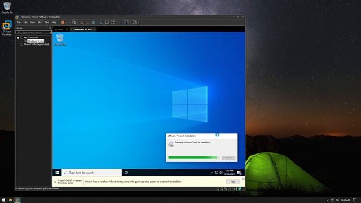
Task: Open the host notification center
Action: tap(355, 200)
